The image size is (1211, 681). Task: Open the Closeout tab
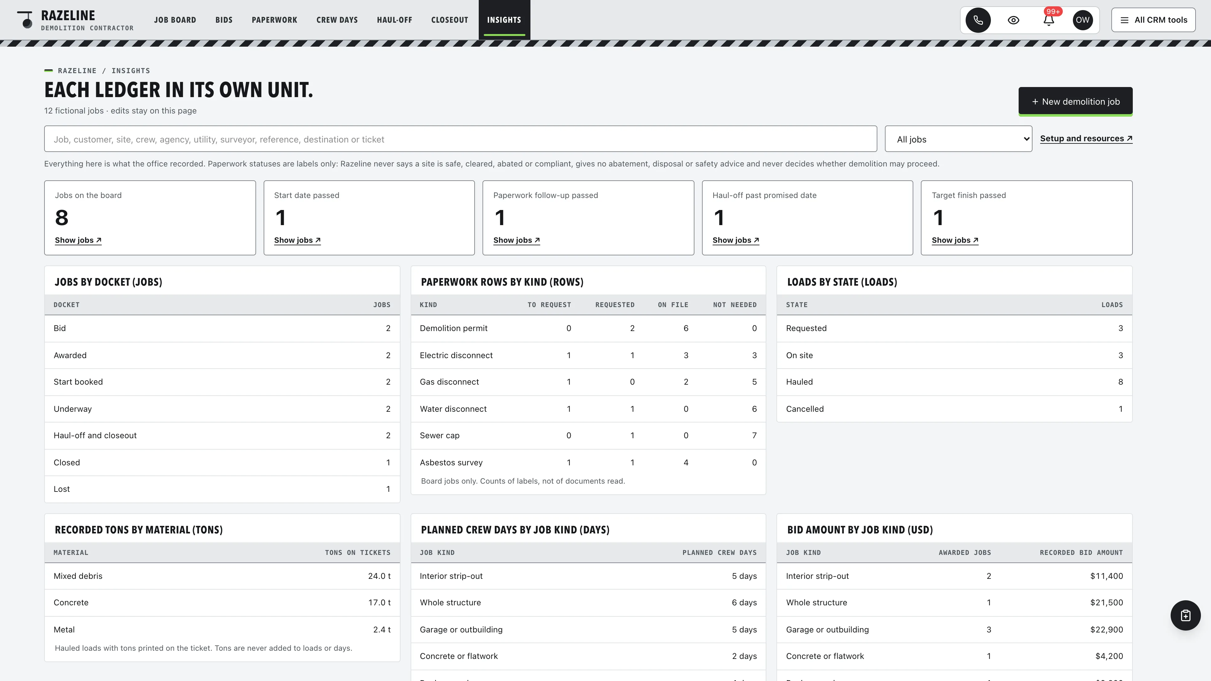(x=449, y=20)
